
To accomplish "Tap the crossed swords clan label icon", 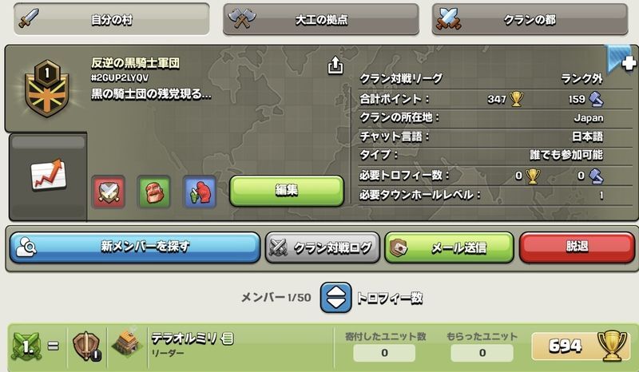I will [109, 192].
